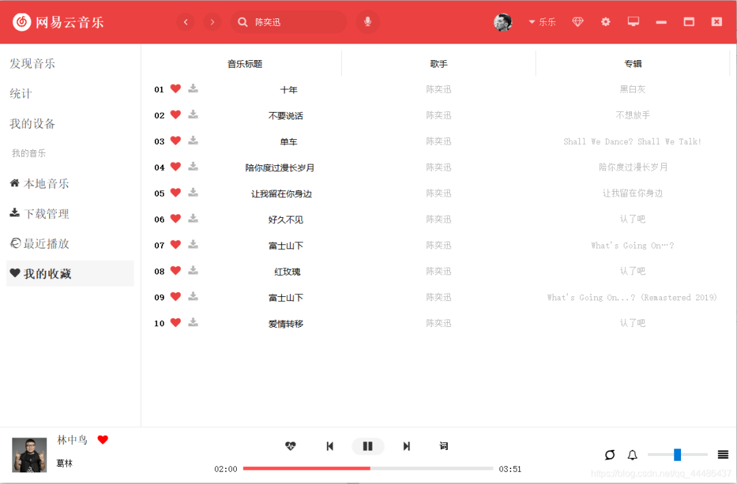This screenshot has width=737, height=484.
Task: Pause the current song
Action: pyautogui.click(x=368, y=446)
